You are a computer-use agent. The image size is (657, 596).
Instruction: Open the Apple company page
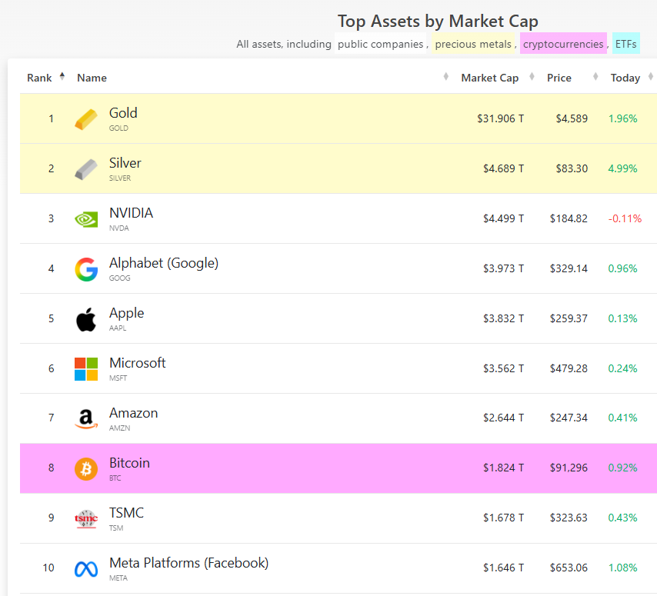click(126, 313)
